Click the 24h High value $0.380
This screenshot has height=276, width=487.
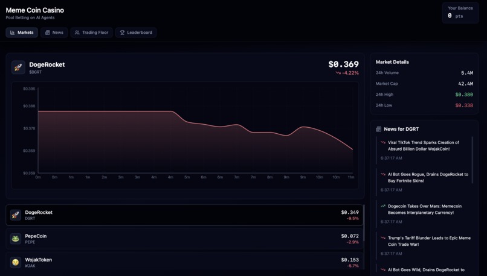[464, 95]
